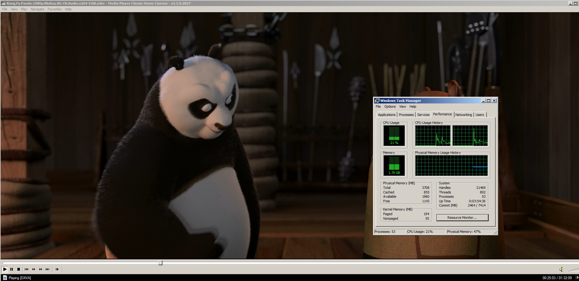Pause the movie playback

[x=12, y=269]
